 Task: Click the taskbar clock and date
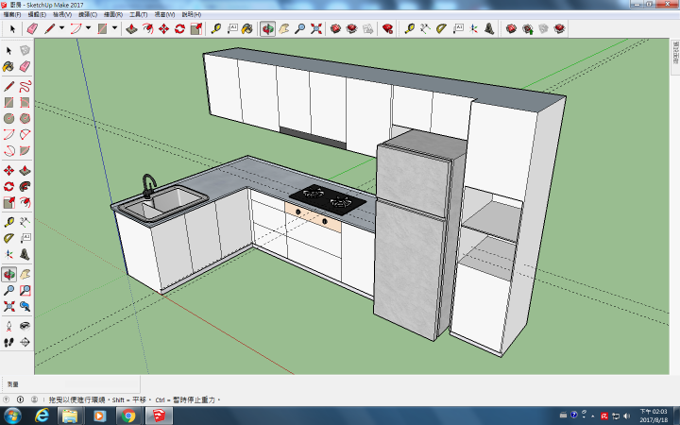pyautogui.click(x=654, y=416)
